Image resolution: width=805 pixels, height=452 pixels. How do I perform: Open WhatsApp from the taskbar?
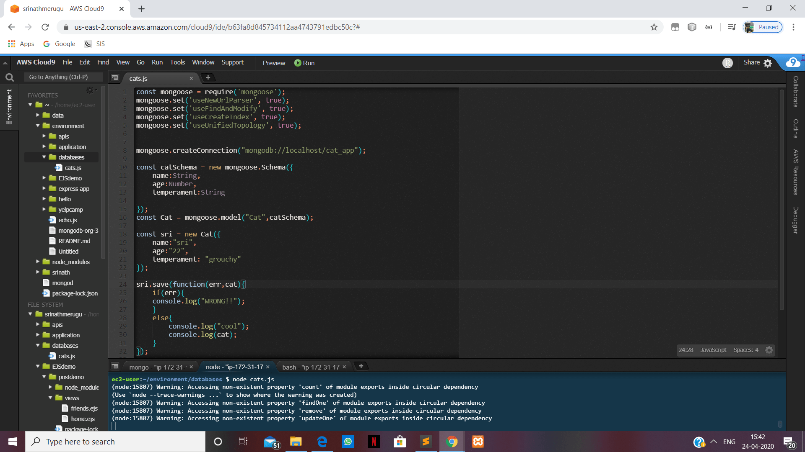coord(348,442)
